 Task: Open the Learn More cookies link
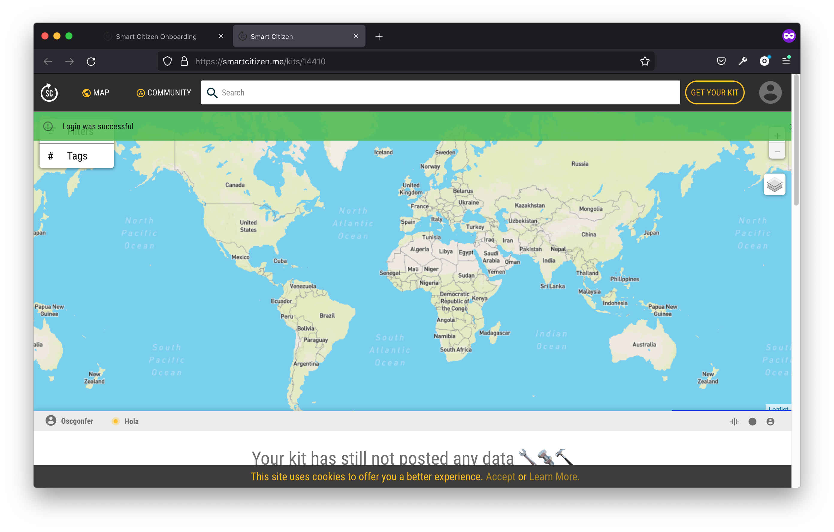(x=554, y=477)
